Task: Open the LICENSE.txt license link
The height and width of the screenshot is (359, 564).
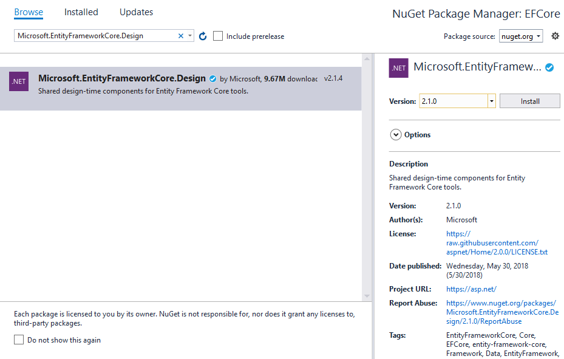Action: point(497,243)
